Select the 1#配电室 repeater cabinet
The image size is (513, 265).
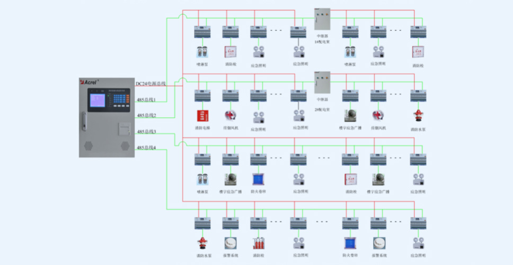pos(322,19)
